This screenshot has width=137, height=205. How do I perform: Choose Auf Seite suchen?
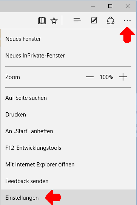point(68,98)
